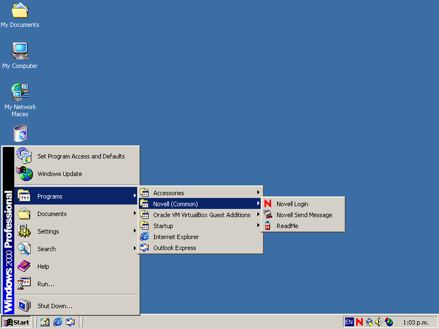439x329 pixels.
Task: Select My Network Places on the desktop
Action: coord(20,100)
